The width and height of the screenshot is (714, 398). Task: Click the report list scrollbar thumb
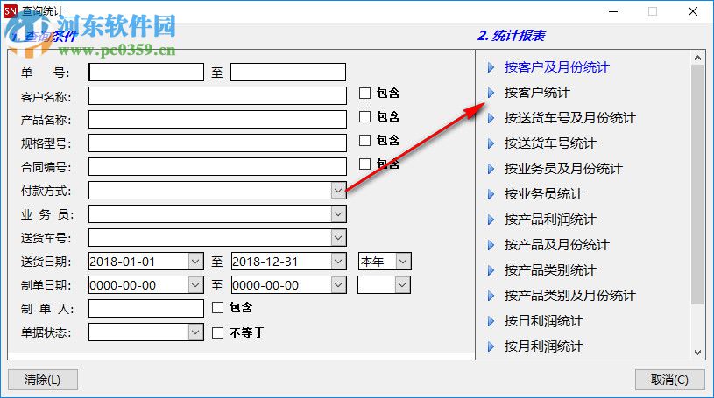pos(697,185)
